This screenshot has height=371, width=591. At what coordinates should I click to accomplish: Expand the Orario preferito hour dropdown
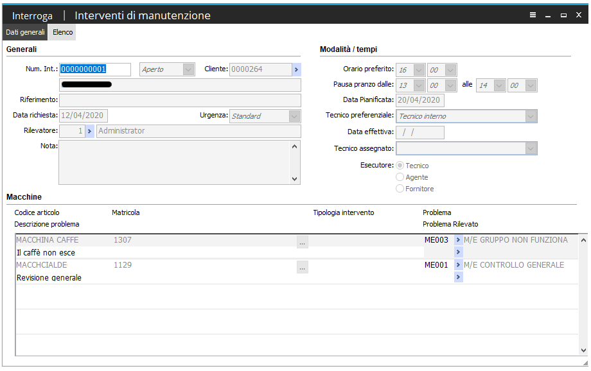point(419,70)
